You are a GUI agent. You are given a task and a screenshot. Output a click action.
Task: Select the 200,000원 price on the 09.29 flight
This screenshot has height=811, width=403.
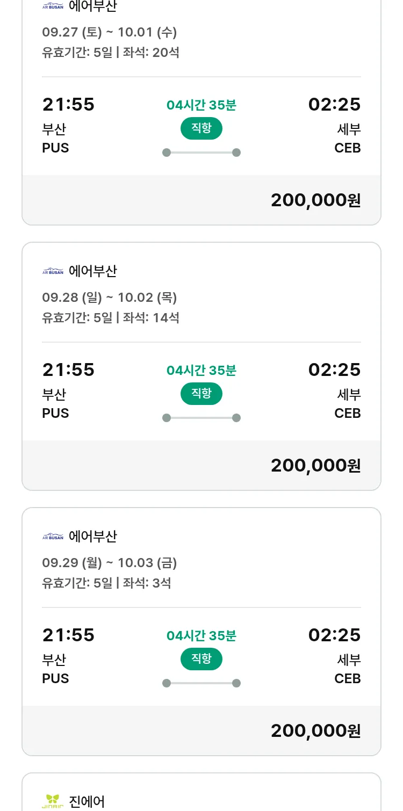point(315,731)
